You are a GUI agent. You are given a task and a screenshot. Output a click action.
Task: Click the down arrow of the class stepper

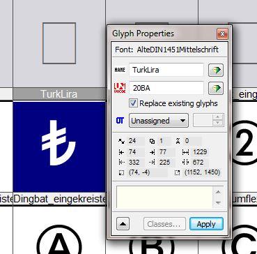coord(217,124)
